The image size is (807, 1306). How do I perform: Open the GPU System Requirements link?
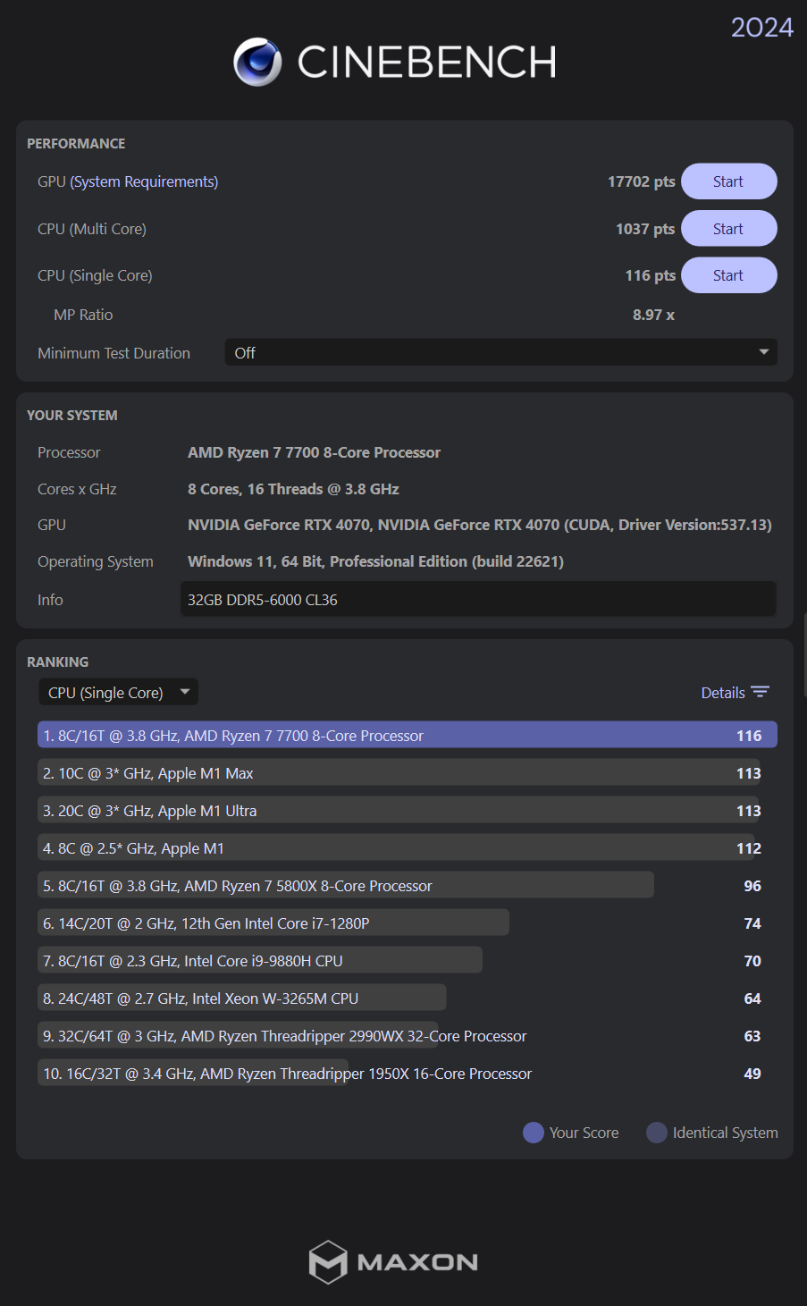point(144,181)
